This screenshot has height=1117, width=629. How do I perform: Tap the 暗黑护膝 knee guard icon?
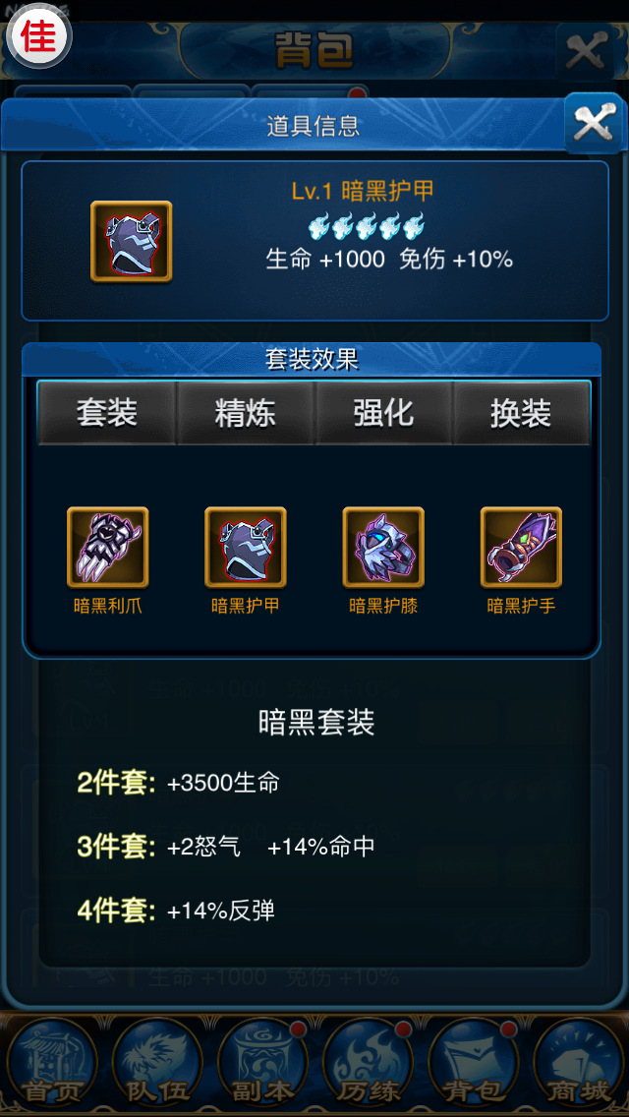383,547
